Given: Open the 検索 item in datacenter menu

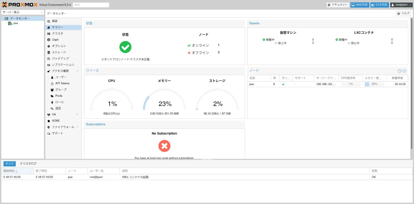Looking at the screenshot, I should click(63, 21).
